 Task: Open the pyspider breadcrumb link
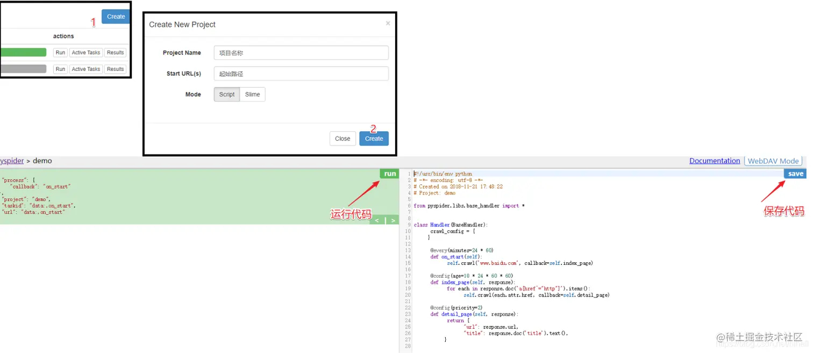coord(12,161)
